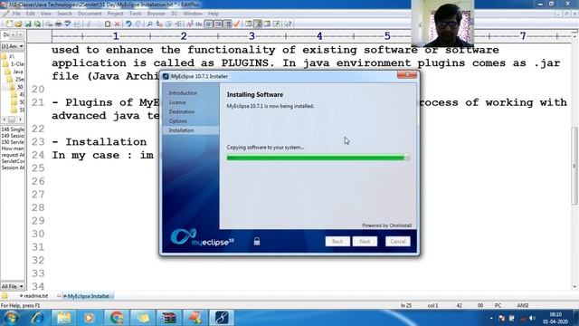Click the Print toolbar icon
The height and width of the screenshot is (326, 579).
[x=58, y=24]
